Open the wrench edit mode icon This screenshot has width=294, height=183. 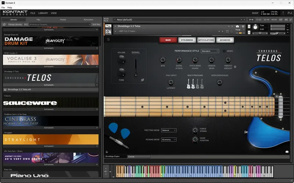(x=108, y=26)
